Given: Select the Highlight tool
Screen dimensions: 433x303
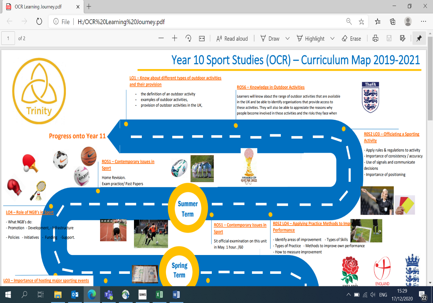Looking at the screenshot, I should point(311,39).
